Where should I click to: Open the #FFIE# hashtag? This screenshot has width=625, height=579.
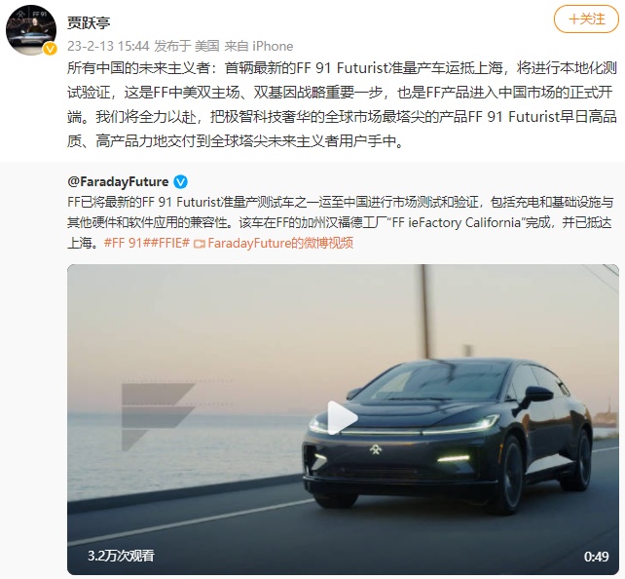(165, 243)
